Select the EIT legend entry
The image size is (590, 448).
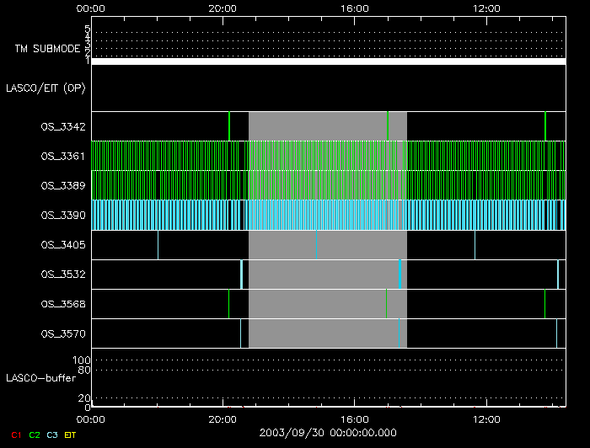(70, 435)
